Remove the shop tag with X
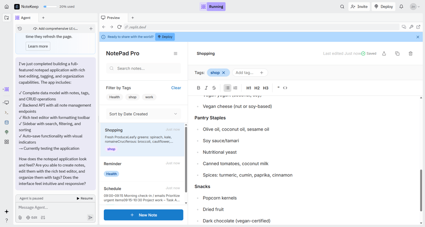Image resolution: width=425 pixels, height=227 pixels. click(x=224, y=73)
